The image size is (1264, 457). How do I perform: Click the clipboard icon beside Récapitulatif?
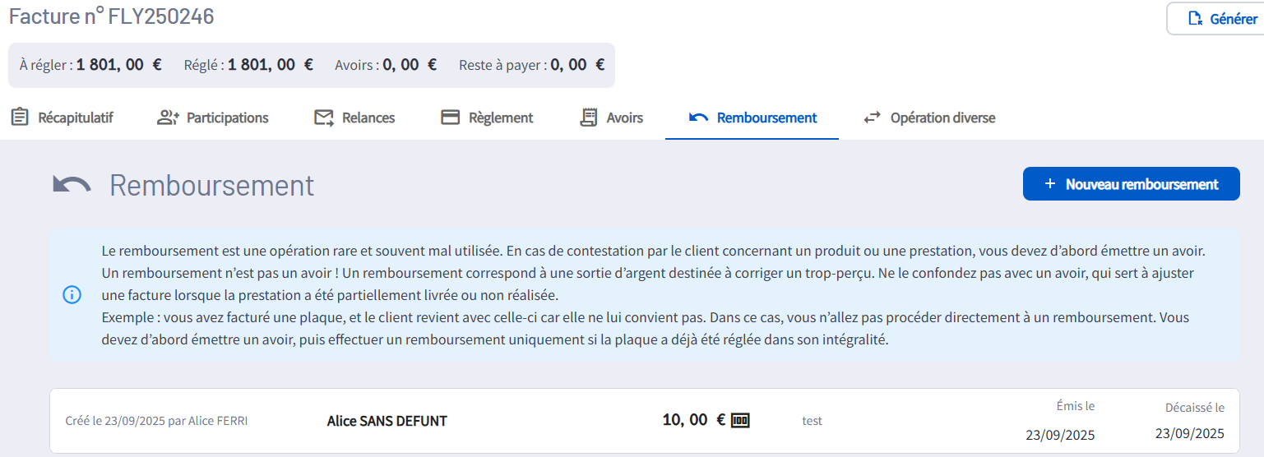(x=20, y=118)
